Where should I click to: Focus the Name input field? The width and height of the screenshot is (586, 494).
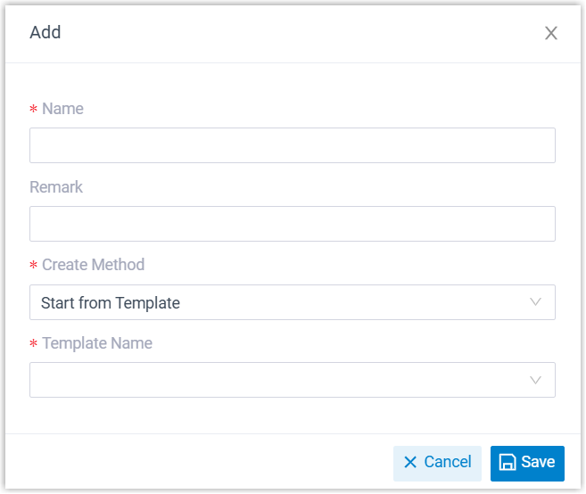point(292,145)
